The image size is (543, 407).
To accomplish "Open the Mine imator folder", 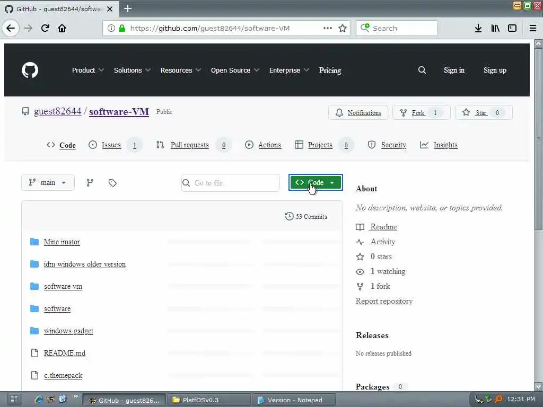I will (x=62, y=242).
